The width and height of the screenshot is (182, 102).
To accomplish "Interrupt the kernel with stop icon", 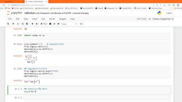I will (x=50, y=24).
